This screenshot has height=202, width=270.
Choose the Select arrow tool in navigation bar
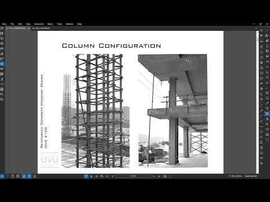click(92, 176)
